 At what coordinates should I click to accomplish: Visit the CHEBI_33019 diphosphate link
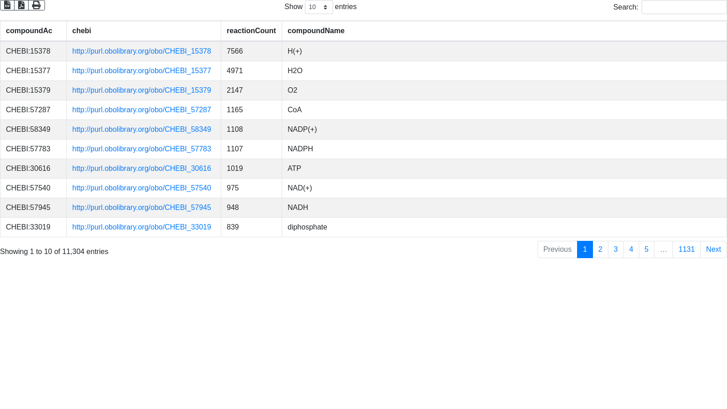coord(141,227)
